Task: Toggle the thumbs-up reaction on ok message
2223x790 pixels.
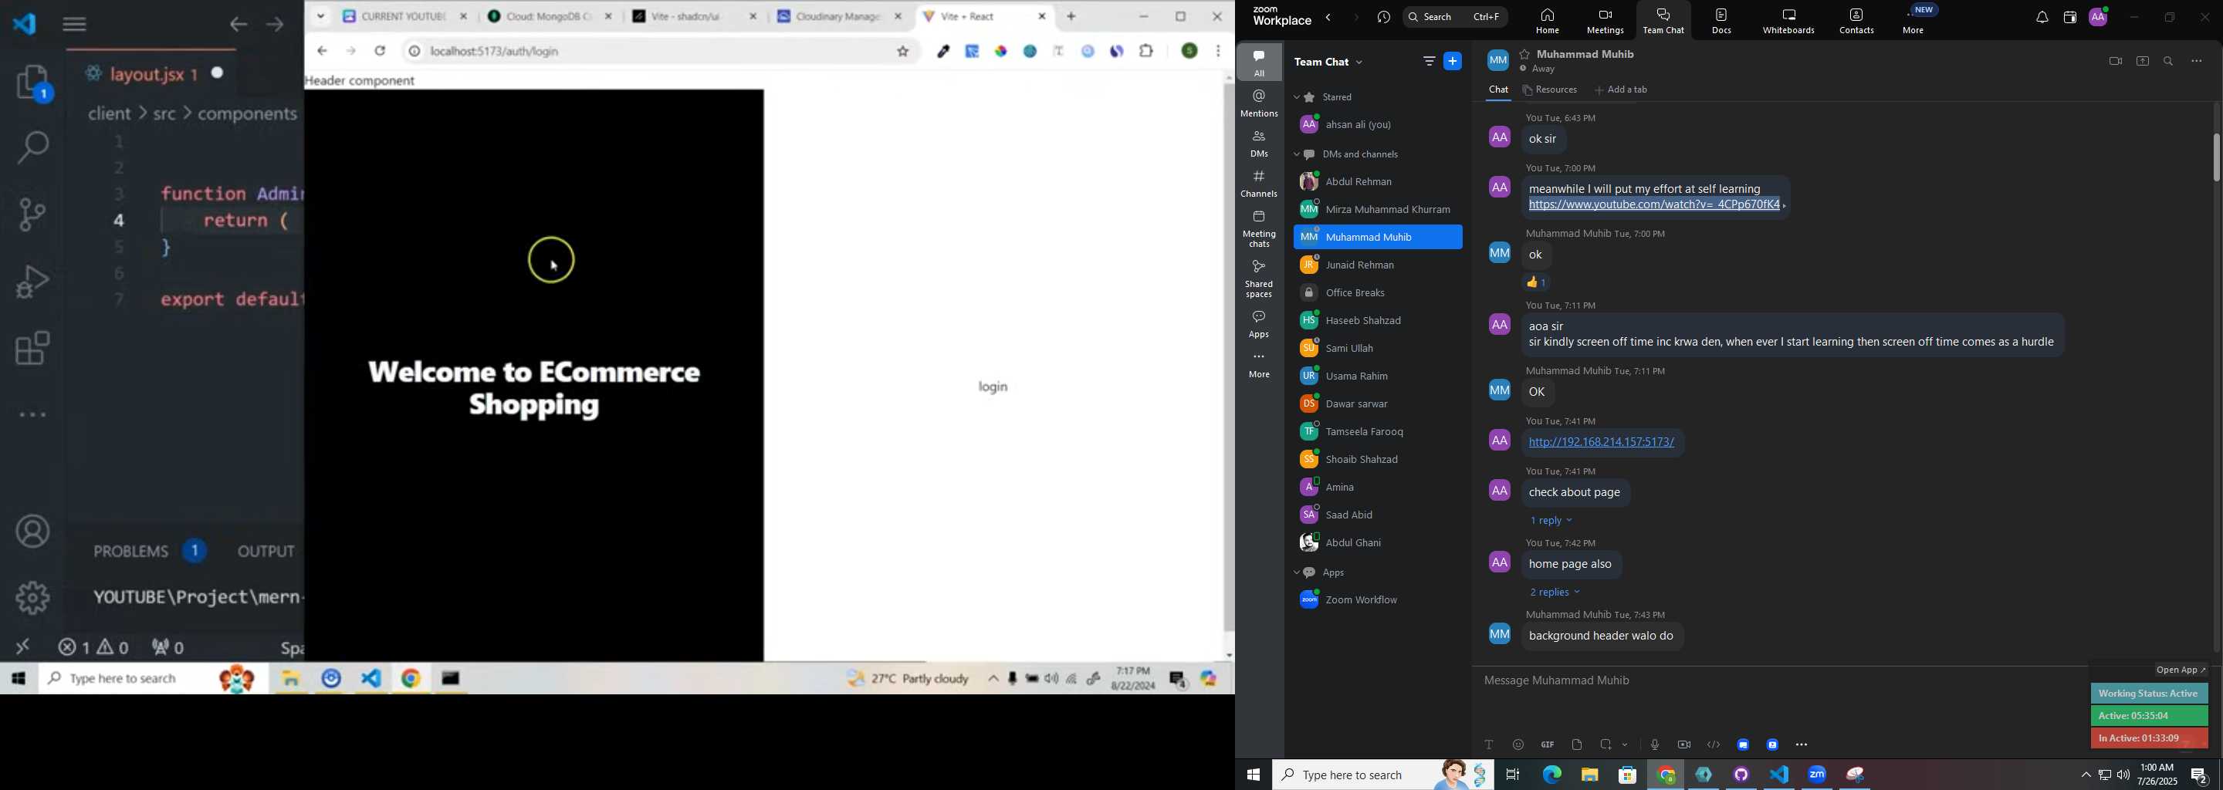Action: pyautogui.click(x=1538, y=283)
